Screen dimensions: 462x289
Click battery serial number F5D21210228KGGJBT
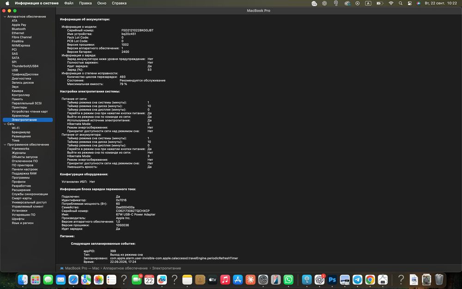[x=137, y=31]
